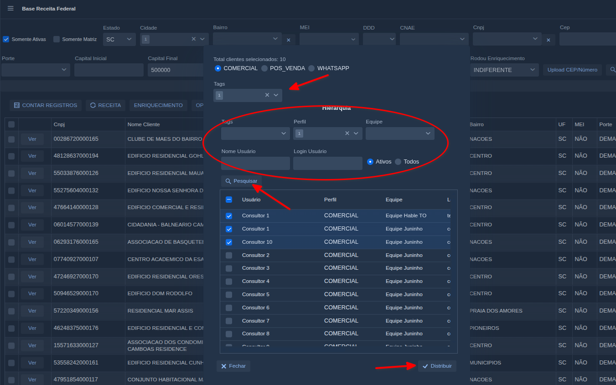Expand the Equipe dropdown in Hierarquia
616x385 pixels.
tap(400, 133)
